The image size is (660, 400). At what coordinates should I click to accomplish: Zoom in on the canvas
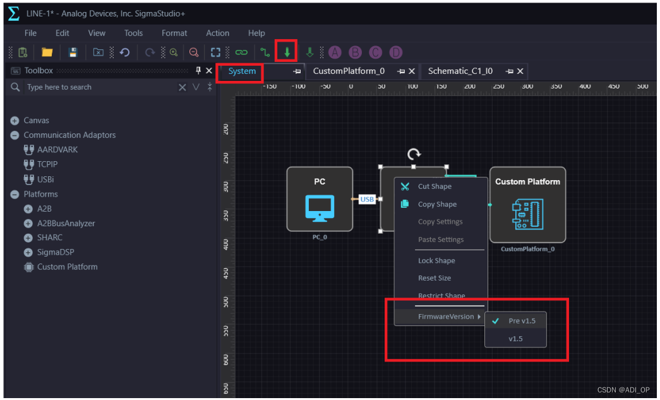click(174, 52)
